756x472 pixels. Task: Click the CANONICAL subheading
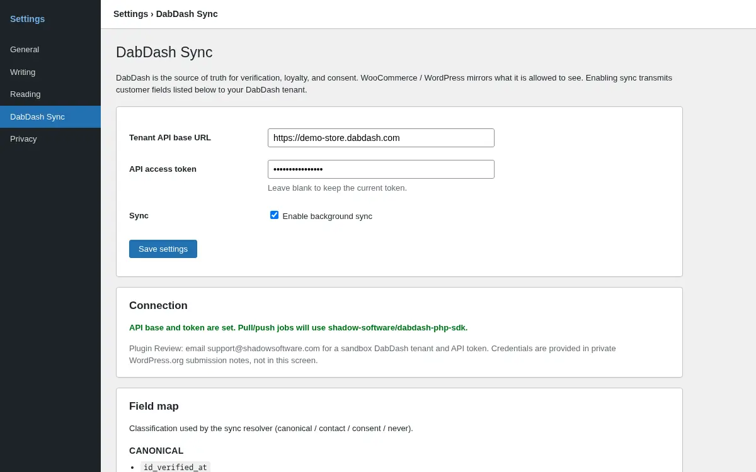(156, 451)
